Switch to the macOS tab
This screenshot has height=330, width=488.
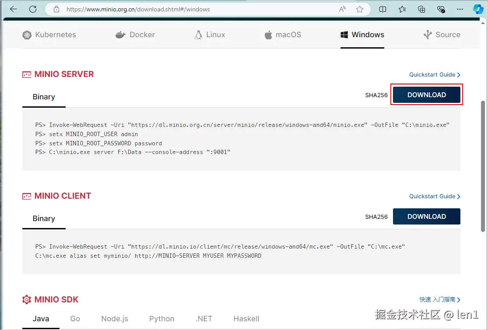(x=283, y=35)
